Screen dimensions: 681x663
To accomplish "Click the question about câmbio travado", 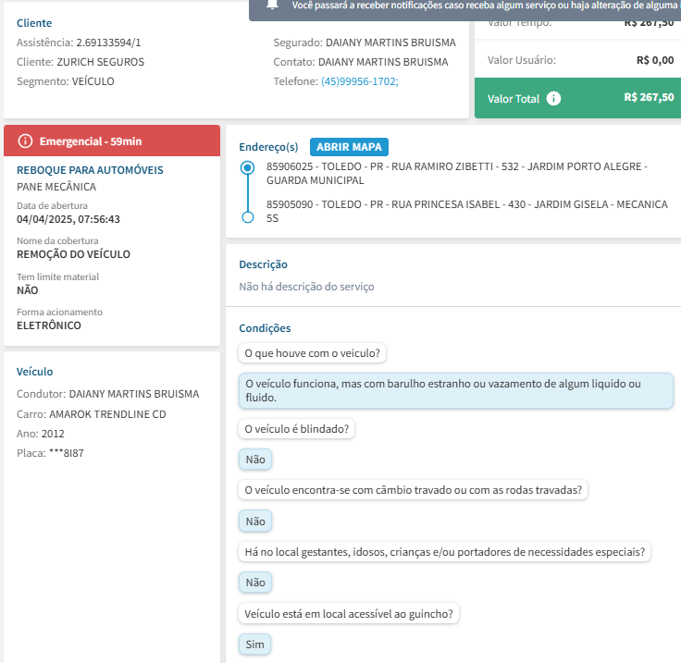I will (414, 490).
